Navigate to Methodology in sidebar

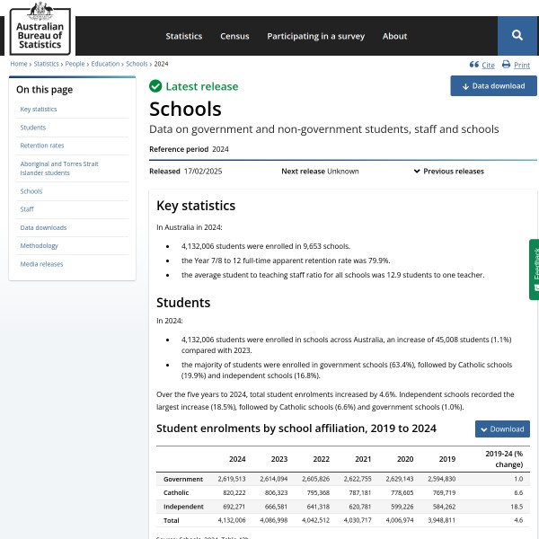(39, 246)
